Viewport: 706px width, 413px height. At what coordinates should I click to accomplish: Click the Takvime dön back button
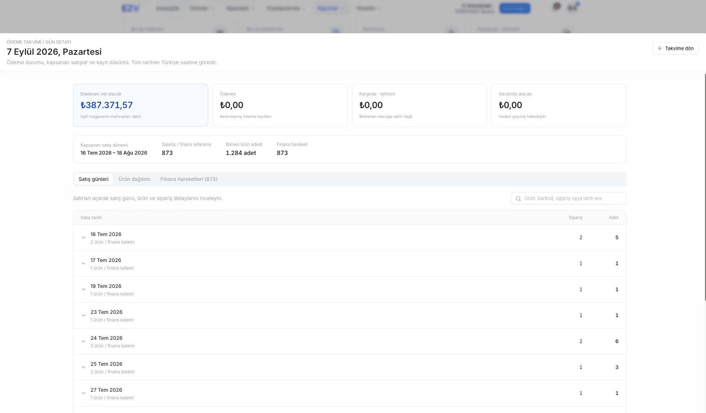pyautogui.click(x=675, y=48)
